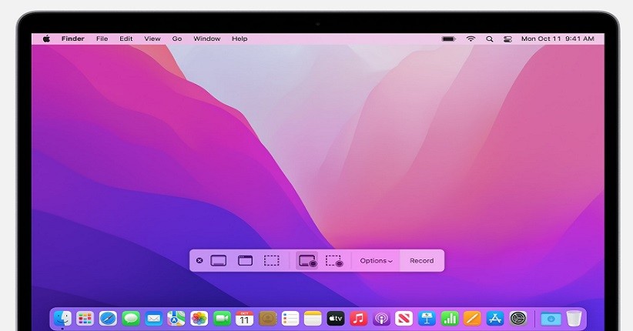Open App Store from the Dock

tap(495, 319)
